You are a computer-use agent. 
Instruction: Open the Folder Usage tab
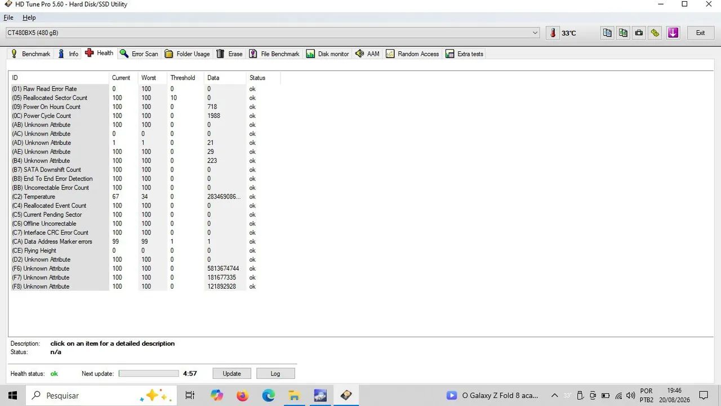188,54
